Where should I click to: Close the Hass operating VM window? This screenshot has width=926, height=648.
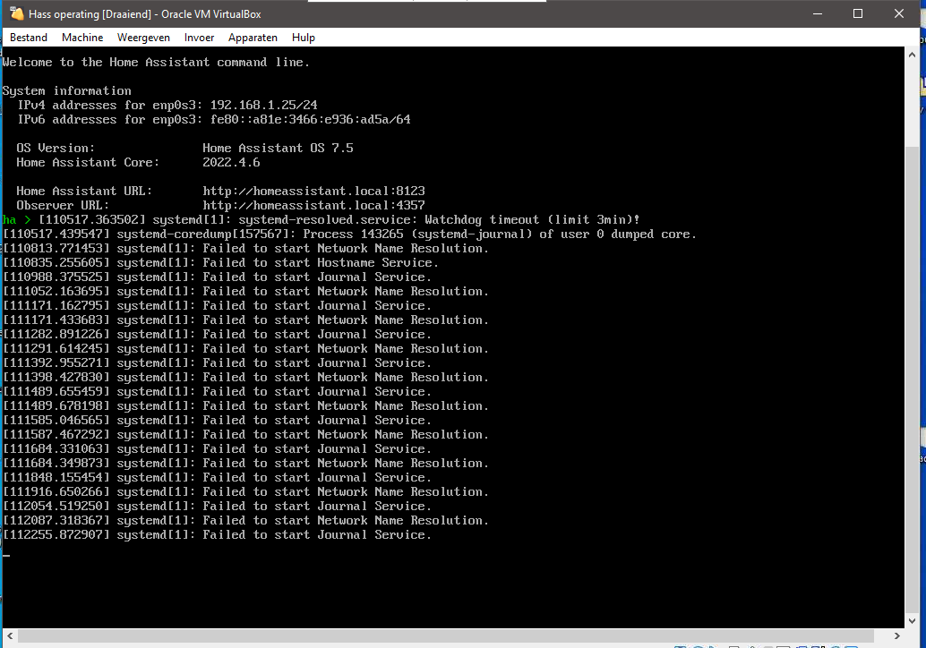899,13
